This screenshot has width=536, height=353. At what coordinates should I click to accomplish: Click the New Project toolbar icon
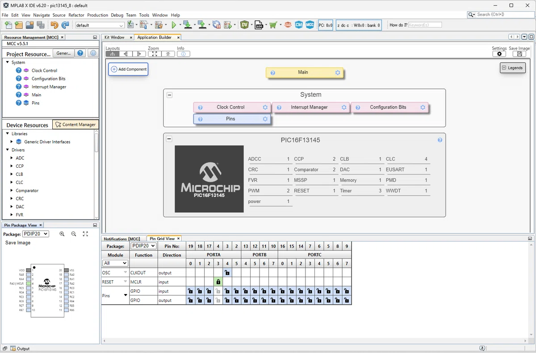tap(19, 25)
